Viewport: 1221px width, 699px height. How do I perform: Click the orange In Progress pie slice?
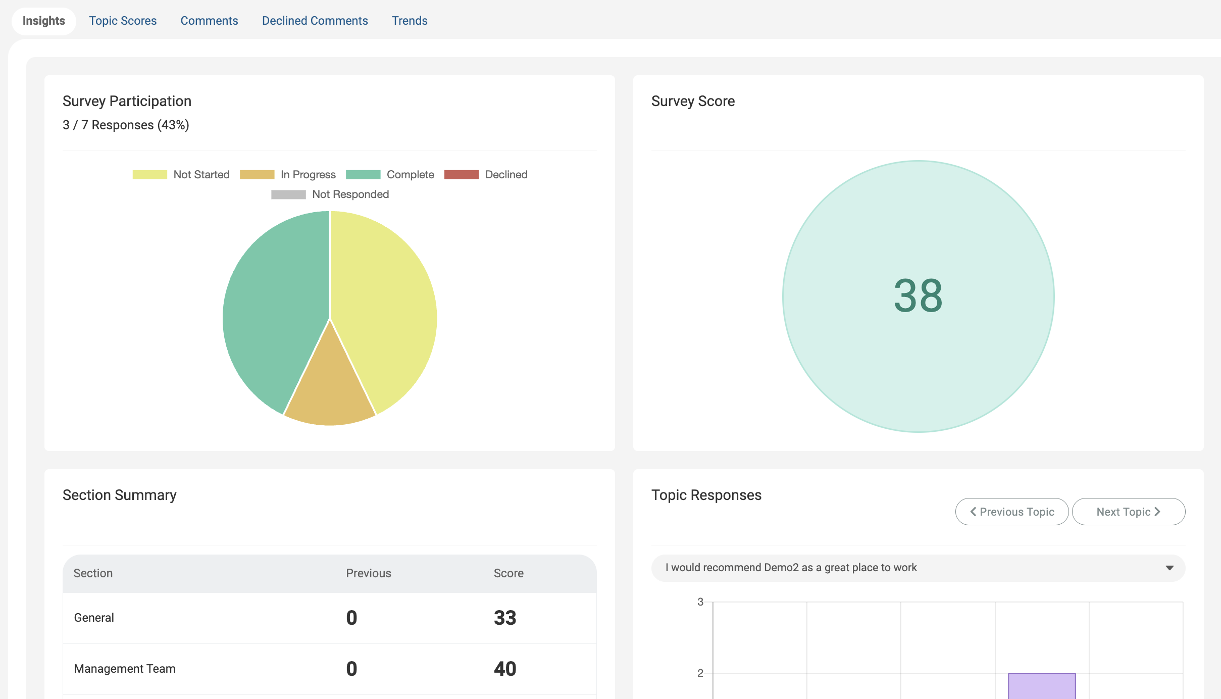pyautogui.click(x=330, y=389)
